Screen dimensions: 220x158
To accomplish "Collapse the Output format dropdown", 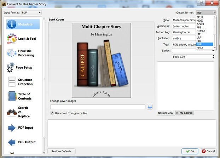I will point(206,13).
